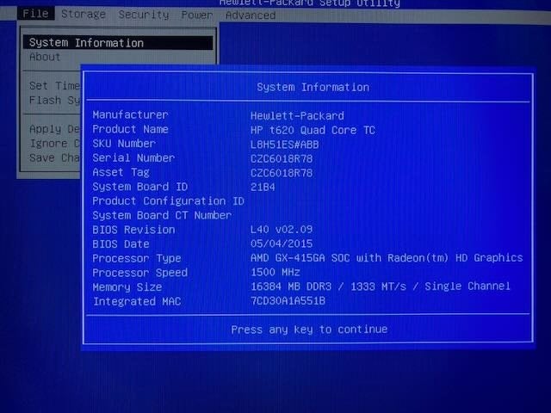Click the L40 v02.09 revision value

[282, 230]
